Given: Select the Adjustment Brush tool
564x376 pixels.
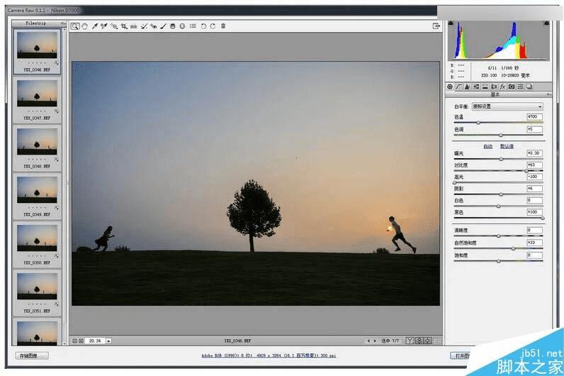Looking at the screenshot, I should (x=163, y=26).
